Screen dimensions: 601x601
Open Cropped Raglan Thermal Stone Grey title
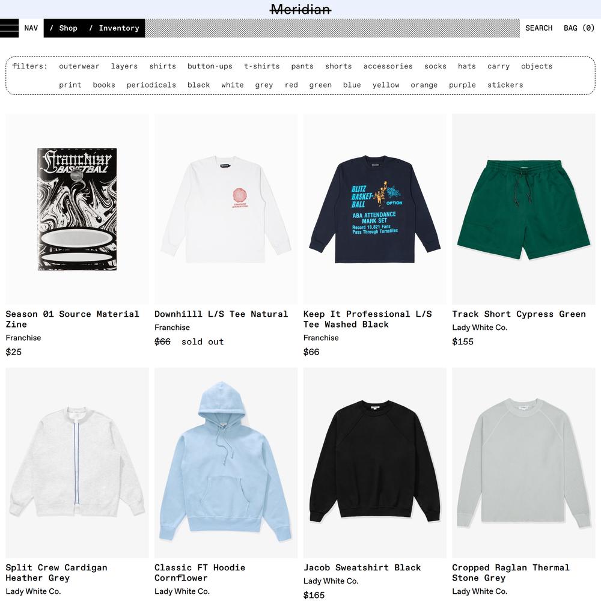pyautogui.click(x=510, y=573)
